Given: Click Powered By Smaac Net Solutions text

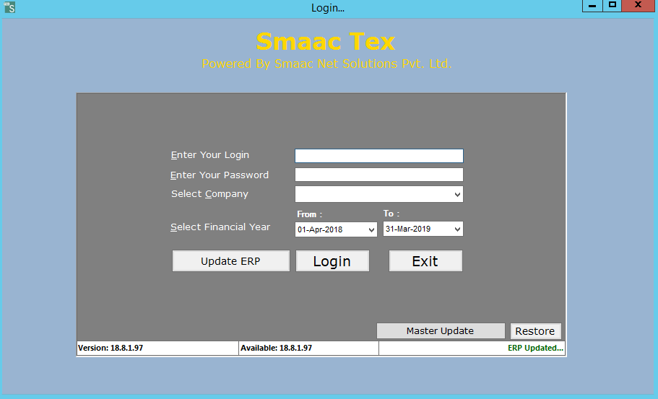Looking at the screenshot, I should tap(326, 63).
